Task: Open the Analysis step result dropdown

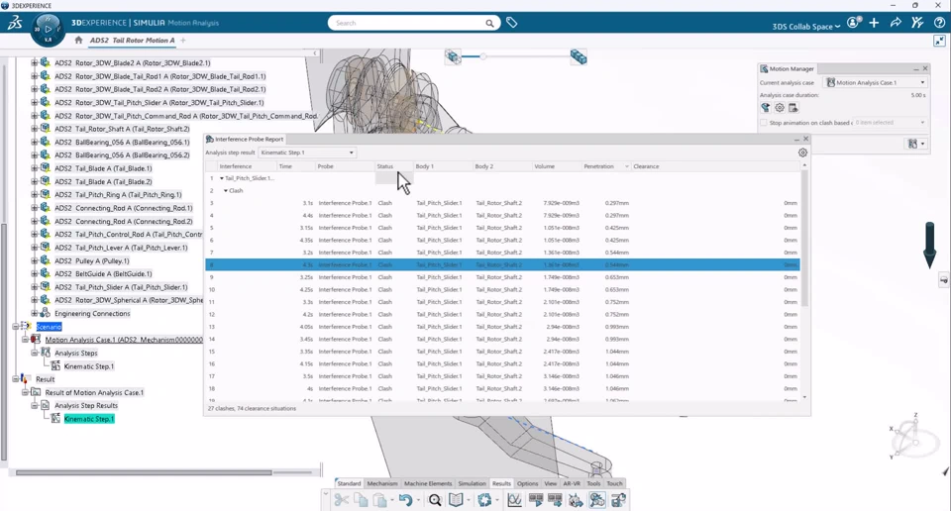Action: [307, 153]
